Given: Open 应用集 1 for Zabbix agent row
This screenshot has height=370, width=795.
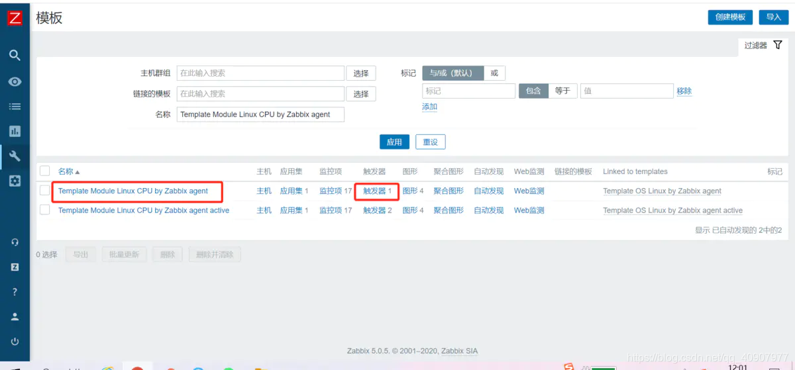Looking at the screenshot, I should (x=291, y=191).
